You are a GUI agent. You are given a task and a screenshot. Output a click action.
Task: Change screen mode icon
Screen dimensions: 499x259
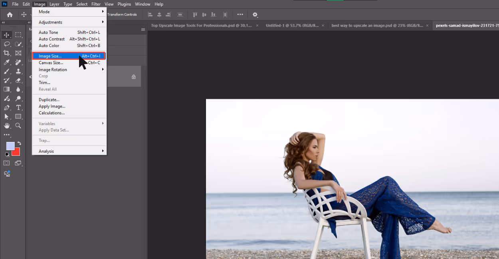coord(18,163)
